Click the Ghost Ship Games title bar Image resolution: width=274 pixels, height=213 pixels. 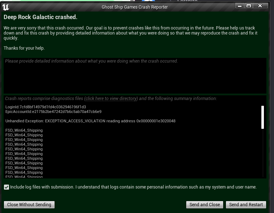pyautogui.click(x=135, y=7)
